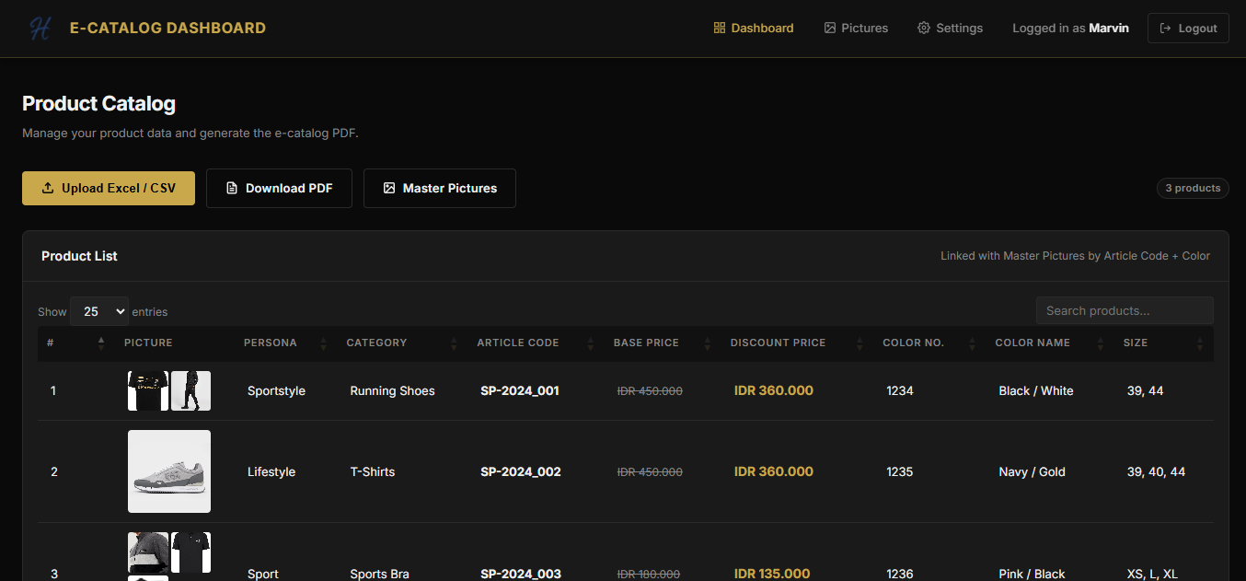1246x581 pixels.
Task: Open Master Pictures button
Action: (x=440, y=188)
